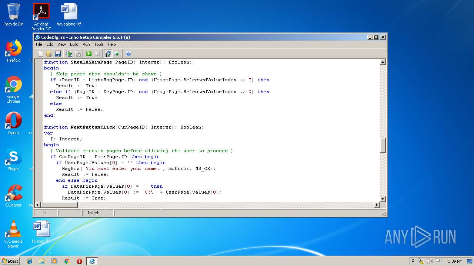Click the network tray icon
Image resolution: width=474 pixels, height=266 pixels.
click(x=421, y=261)
